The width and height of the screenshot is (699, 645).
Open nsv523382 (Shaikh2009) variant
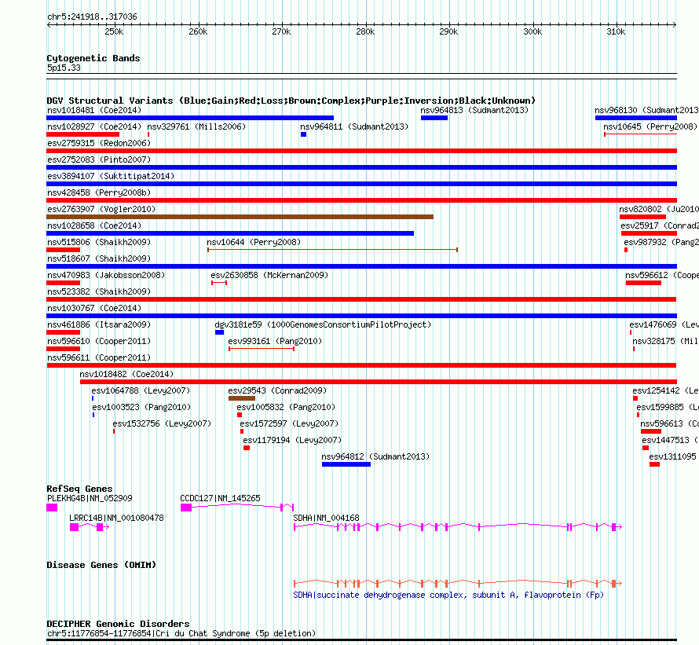click(x=99, y=291)
